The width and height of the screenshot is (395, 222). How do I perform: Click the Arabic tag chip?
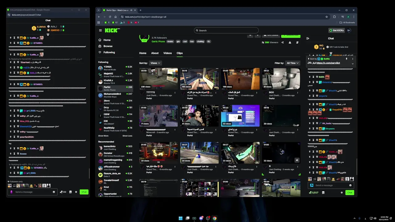[170, 42]
